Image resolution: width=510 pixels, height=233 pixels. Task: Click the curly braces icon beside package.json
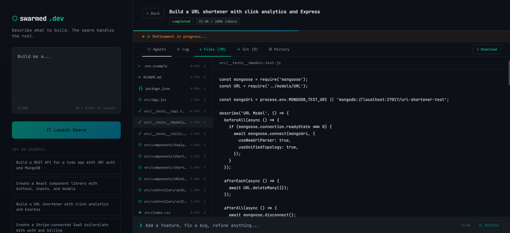(x=141, y=88)
